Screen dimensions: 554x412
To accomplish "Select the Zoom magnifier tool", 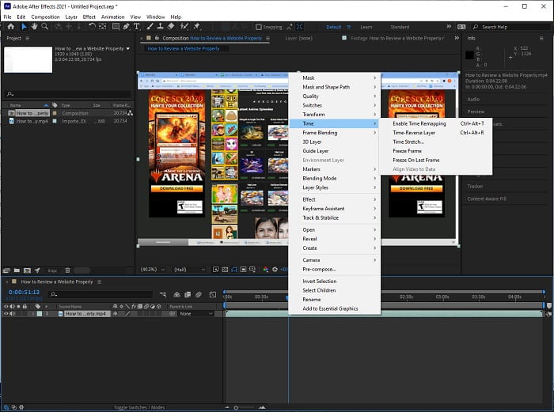I will click(44, 26).
